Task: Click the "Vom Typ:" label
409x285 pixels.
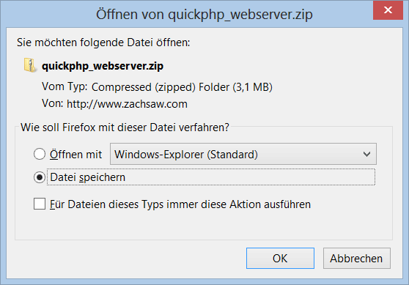Action: (65, 86)
